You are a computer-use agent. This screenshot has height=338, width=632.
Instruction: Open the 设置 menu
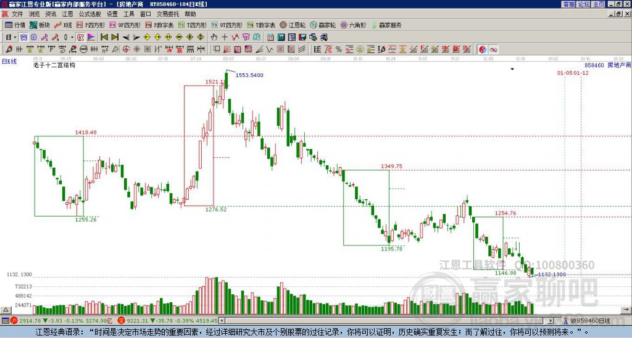(112, 14)
